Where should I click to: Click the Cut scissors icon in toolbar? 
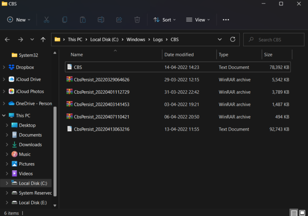pyautogui.click(x=46, y=20)
